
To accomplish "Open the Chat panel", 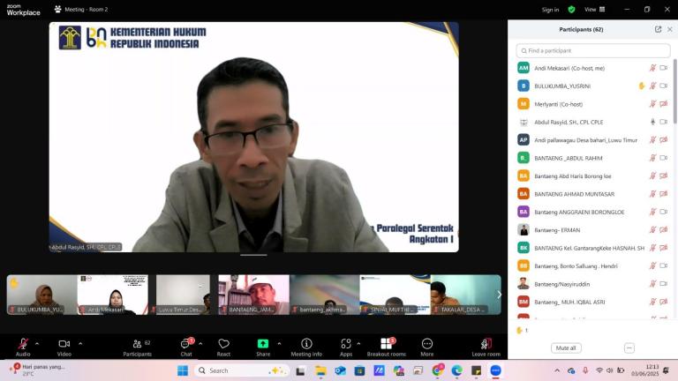I will (186, 344).
